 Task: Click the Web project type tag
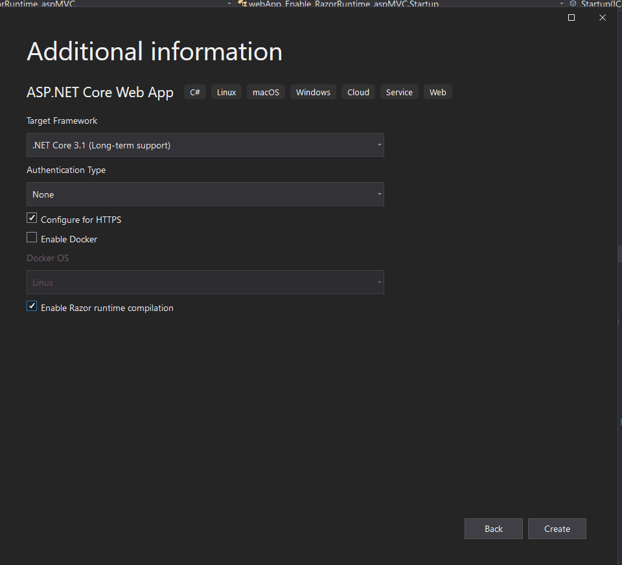[x=438, y=92]
